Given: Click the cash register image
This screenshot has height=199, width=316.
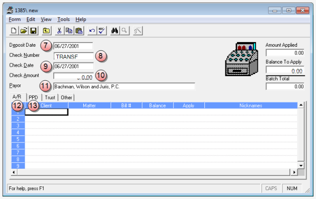Looking at the screenshot, I should [241, 59].
